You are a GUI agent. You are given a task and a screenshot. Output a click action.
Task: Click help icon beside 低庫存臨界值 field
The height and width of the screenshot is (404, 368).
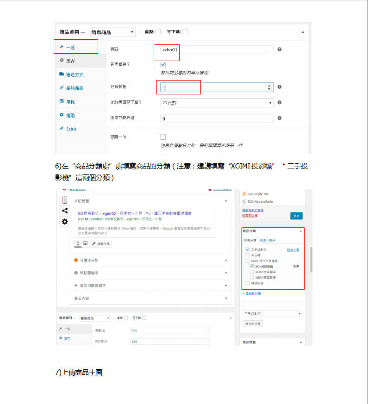[x=279, y=118]
